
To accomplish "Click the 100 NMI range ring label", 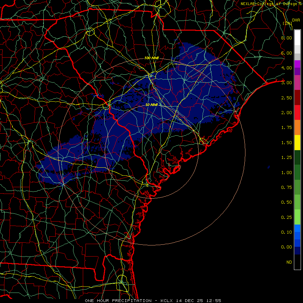I will point(151,58).
